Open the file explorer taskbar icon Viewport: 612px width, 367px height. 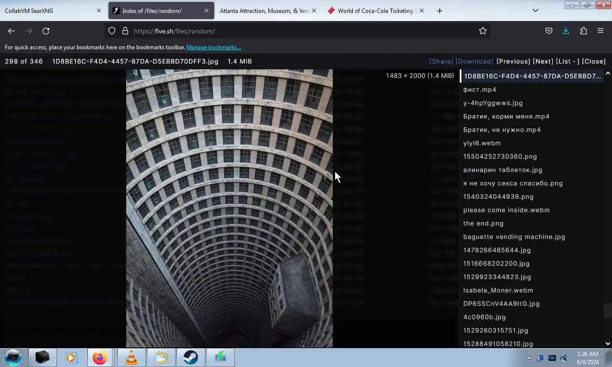(161, 357)
